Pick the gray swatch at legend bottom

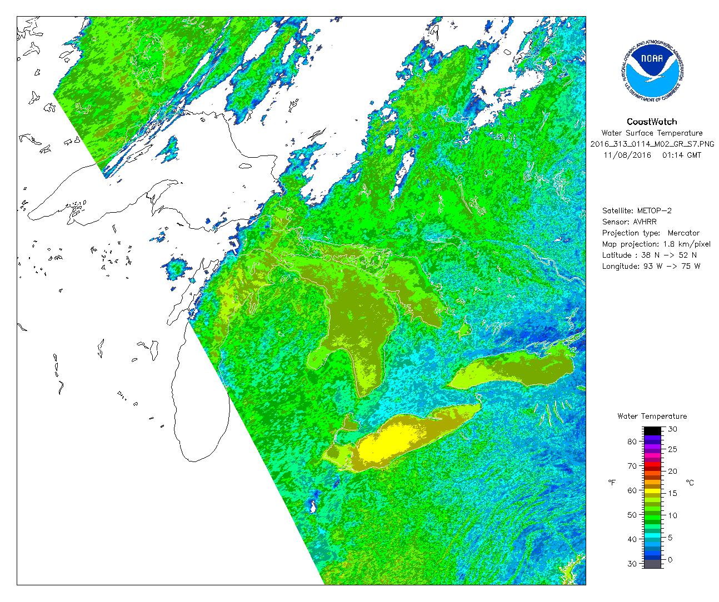(652, 564)
